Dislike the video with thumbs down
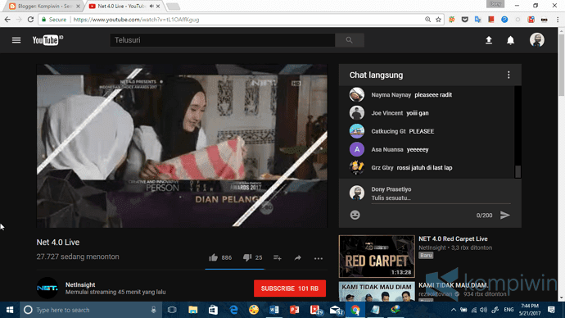 [x=246, y=257]
